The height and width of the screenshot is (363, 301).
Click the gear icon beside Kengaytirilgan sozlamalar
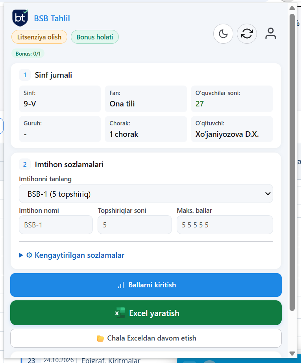[29, 255]
